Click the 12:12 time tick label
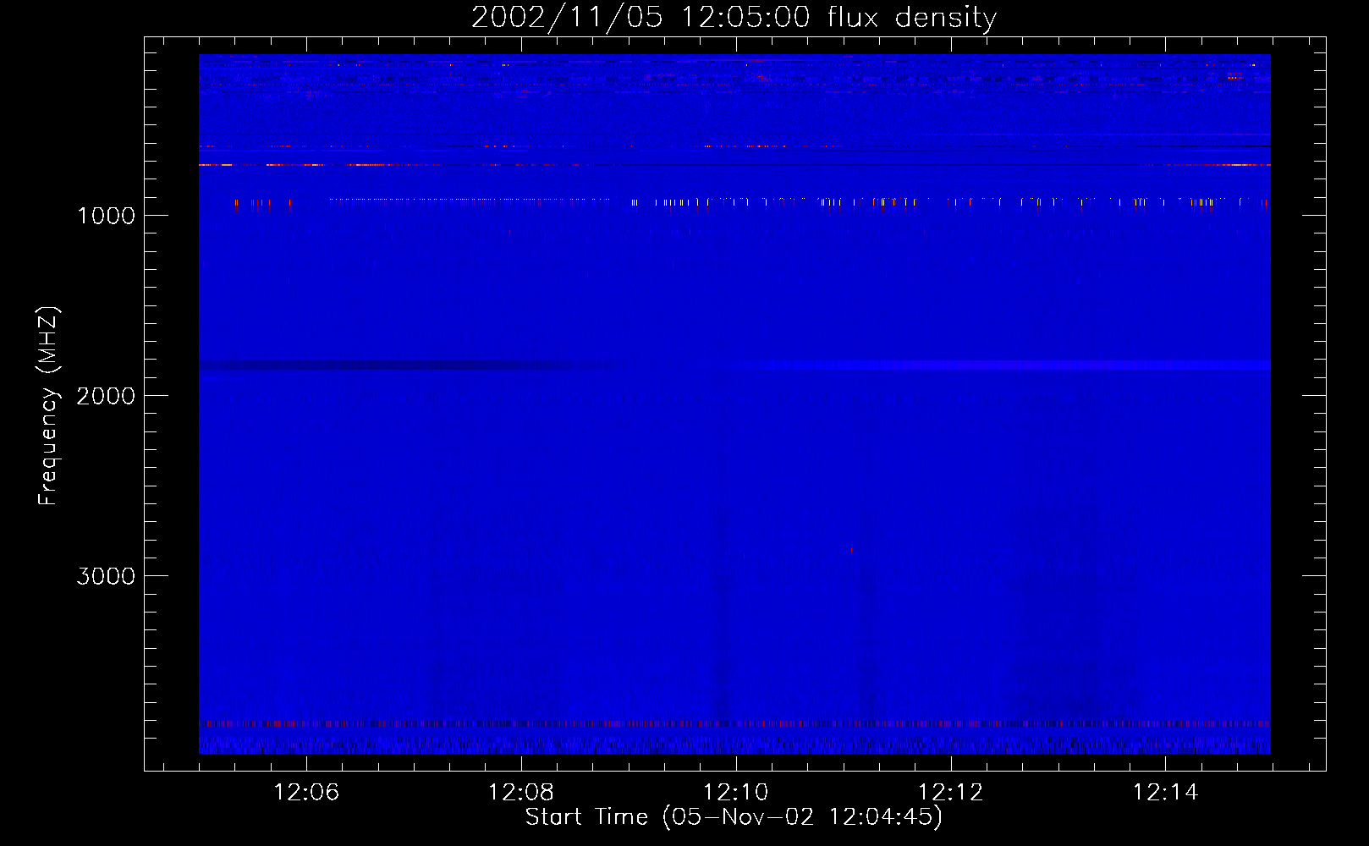 pyautogui.click(x=951, y=792)
